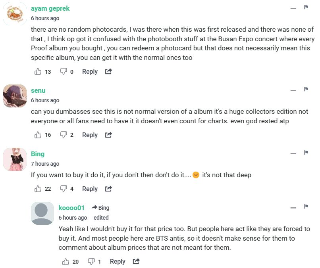Flag senu's comment as inappropriate
The height and width of the screenshot is (268, 320).
click(x=306, y=90)
